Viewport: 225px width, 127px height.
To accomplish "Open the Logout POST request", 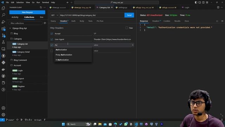I will (x=21, y=78).
